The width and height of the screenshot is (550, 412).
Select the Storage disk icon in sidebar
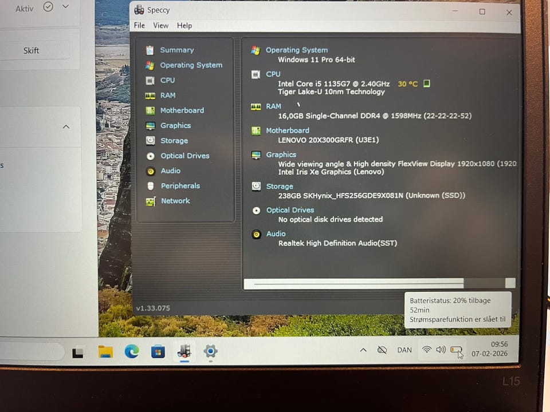click(151, 141)
